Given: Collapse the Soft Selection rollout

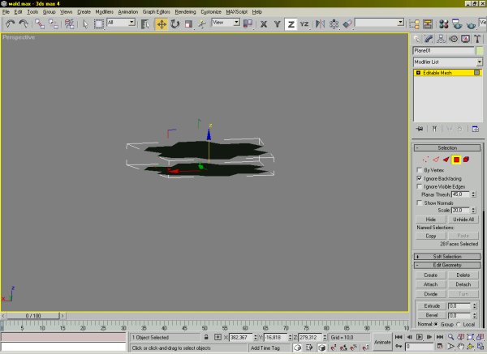Looking at the screenshot, I should [x=447, y=256].
